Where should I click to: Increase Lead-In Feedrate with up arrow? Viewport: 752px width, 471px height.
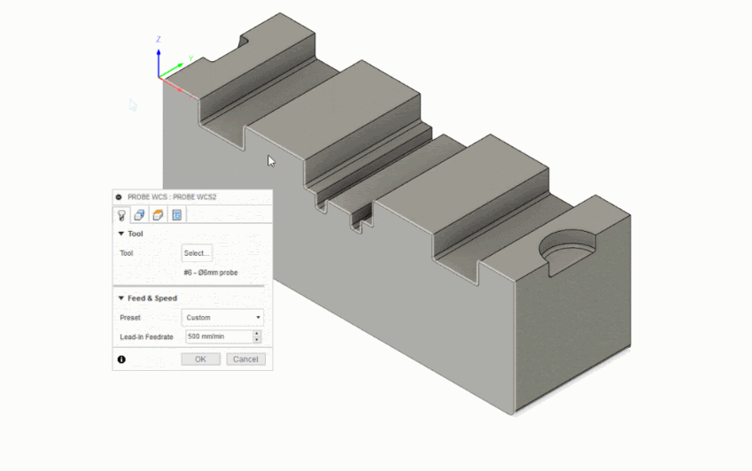257,334
